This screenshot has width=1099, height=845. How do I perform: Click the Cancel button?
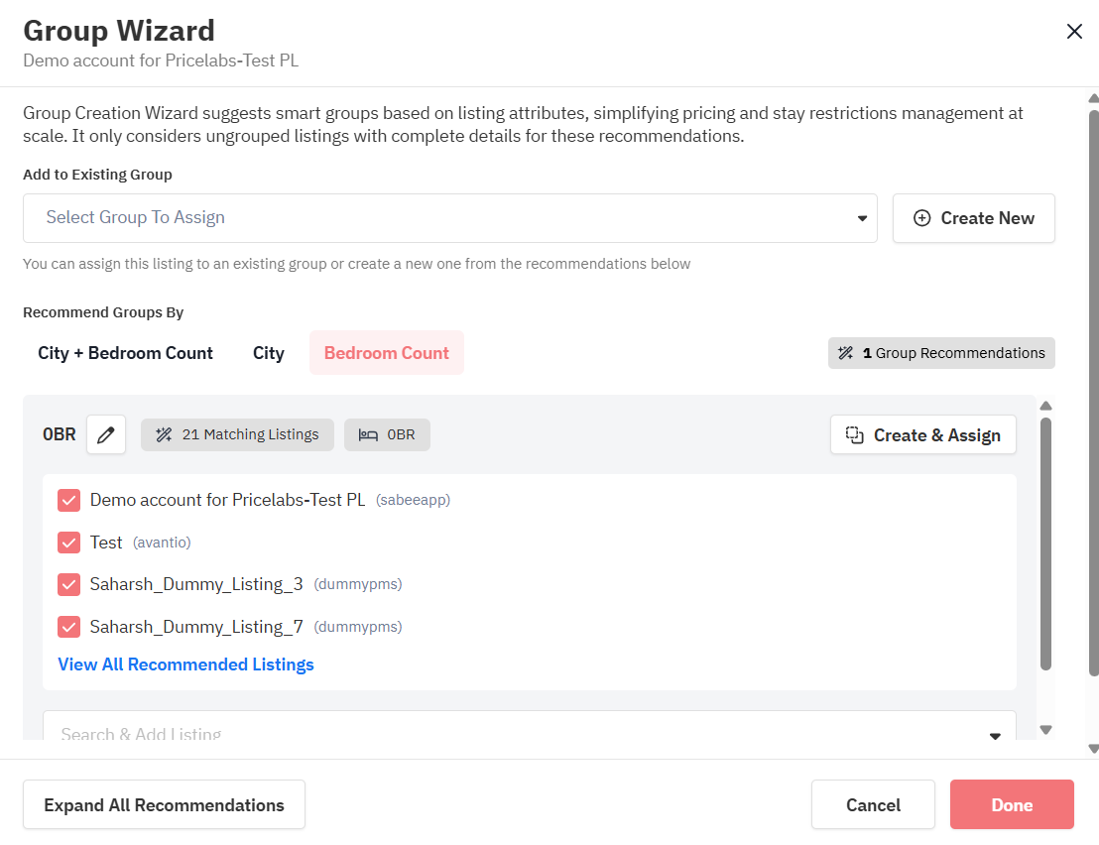(x=873, y=804)
